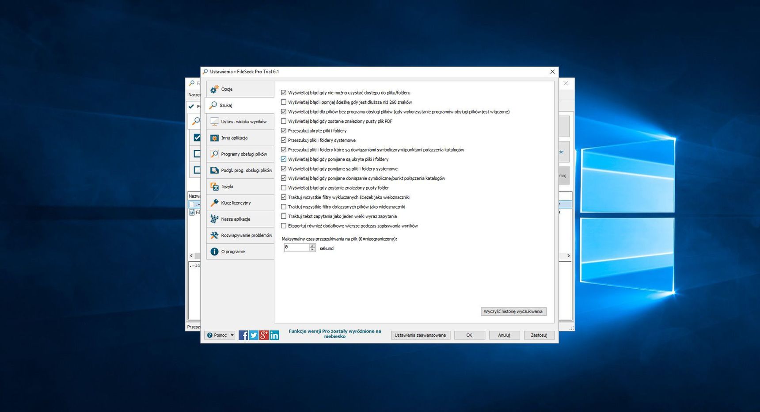Image resolution: width=760 pixels, height=412 pixels.
Task: Confirm with the OK button
Action: pyautogui.click(x=469, y=335)
